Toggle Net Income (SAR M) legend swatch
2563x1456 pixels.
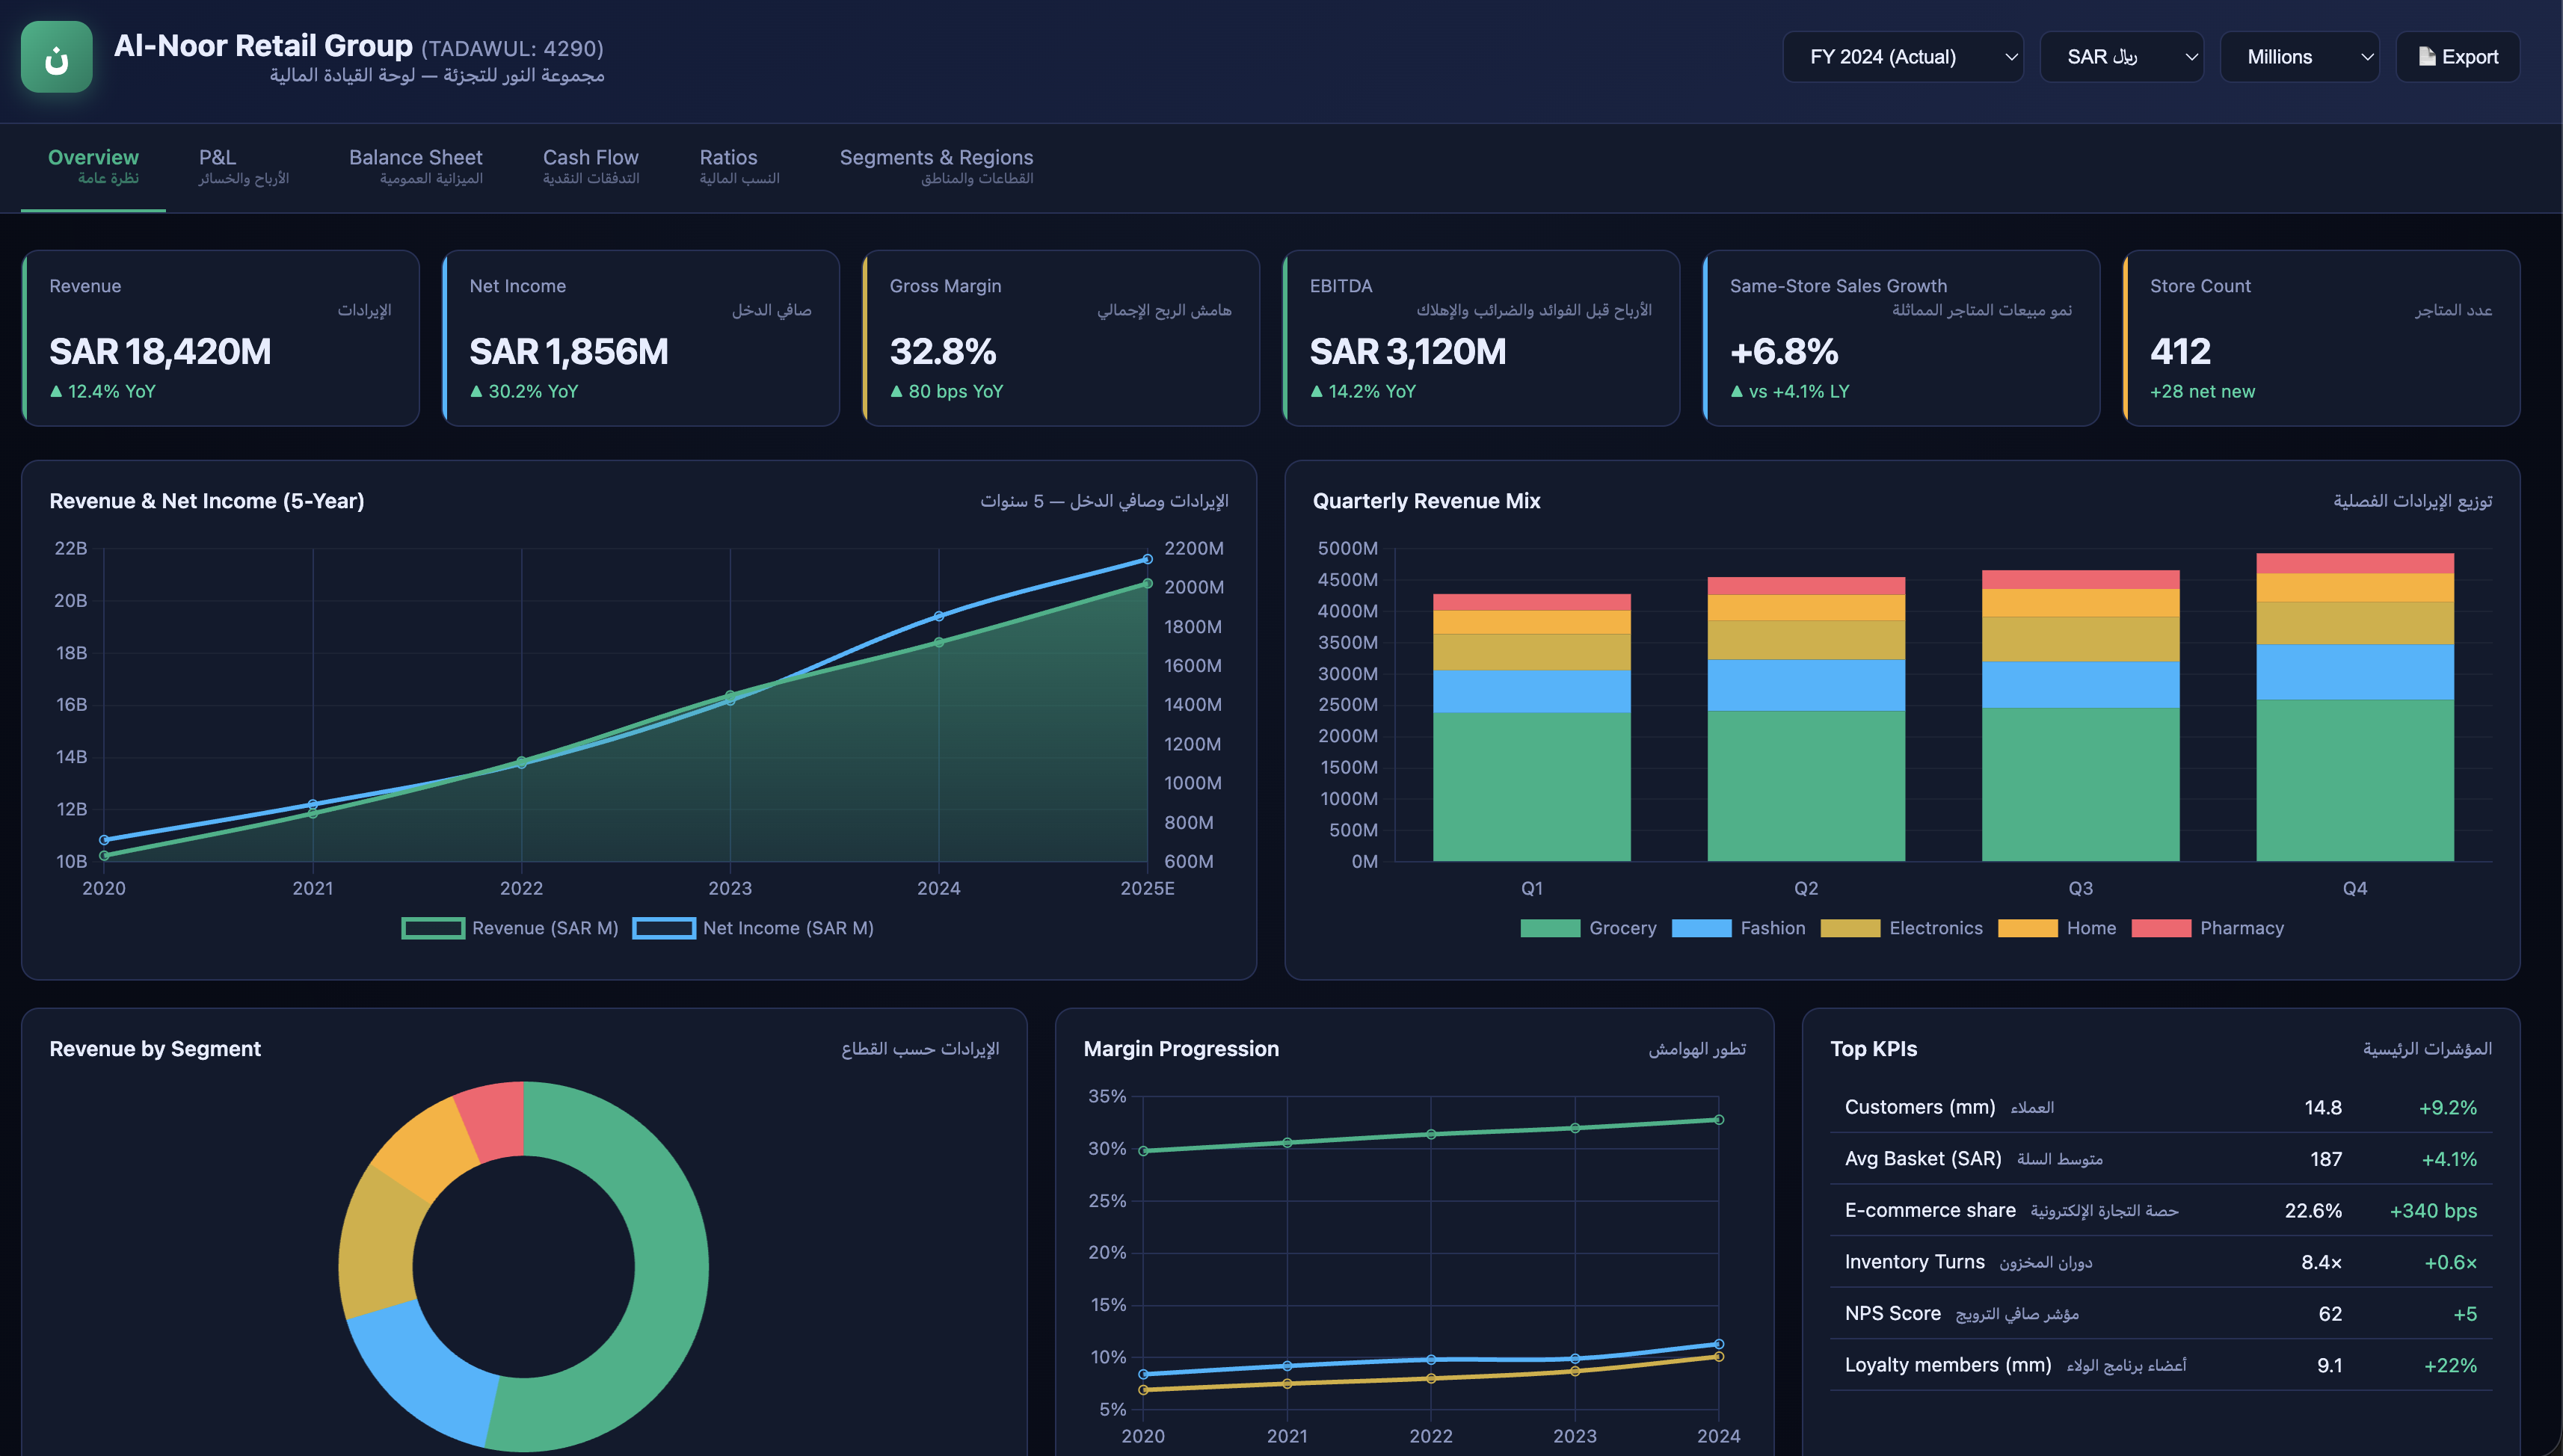pyautogui.click(x=664, y=928)
